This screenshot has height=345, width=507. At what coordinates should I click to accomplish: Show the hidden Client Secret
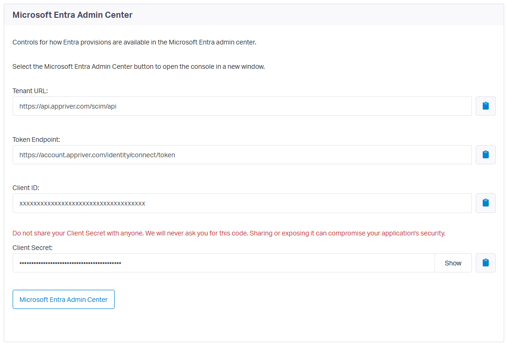[x=453, y=263]
